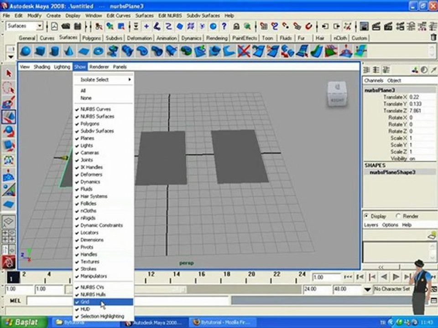This screenshot has height=328, width=438.
Task: Open the Shading panel menu
Action: click(x=42, y=67)
